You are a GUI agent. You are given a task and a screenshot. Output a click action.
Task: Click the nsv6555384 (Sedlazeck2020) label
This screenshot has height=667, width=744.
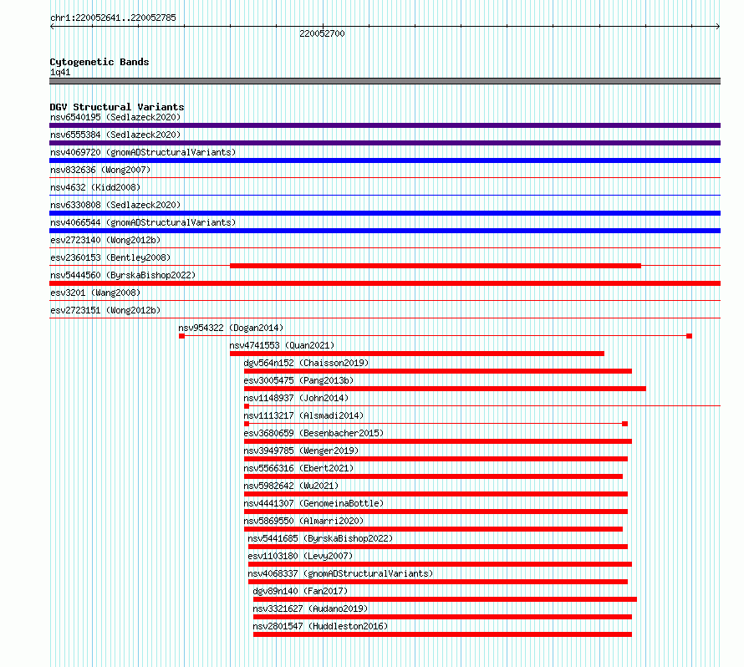(x=115, y=135)
